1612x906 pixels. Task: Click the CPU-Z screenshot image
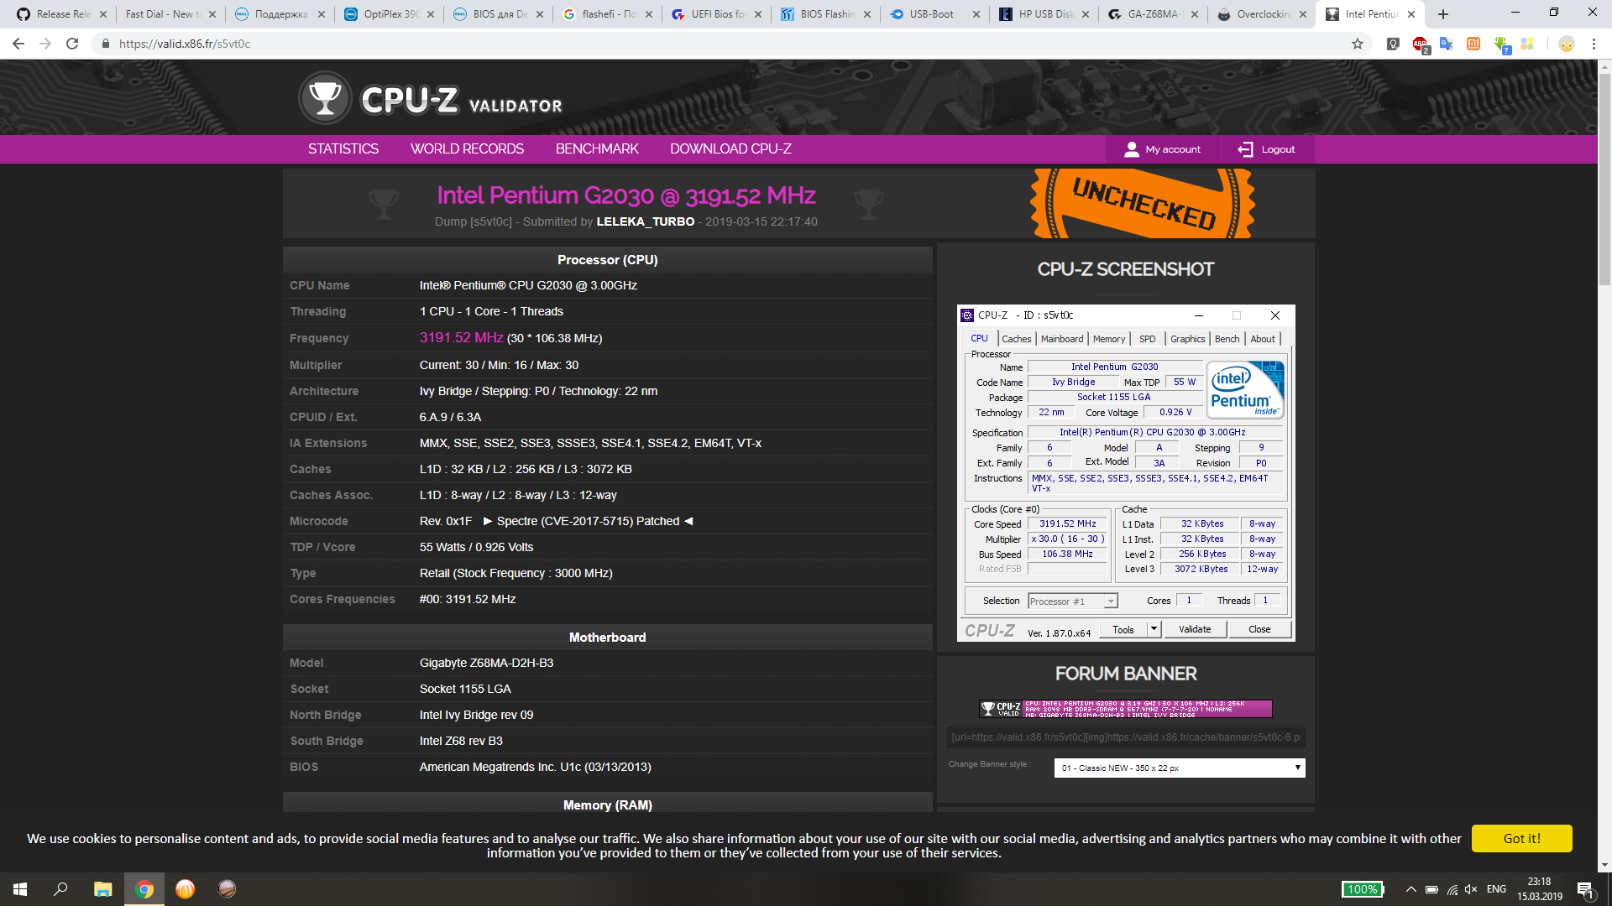pos(1125,473)
